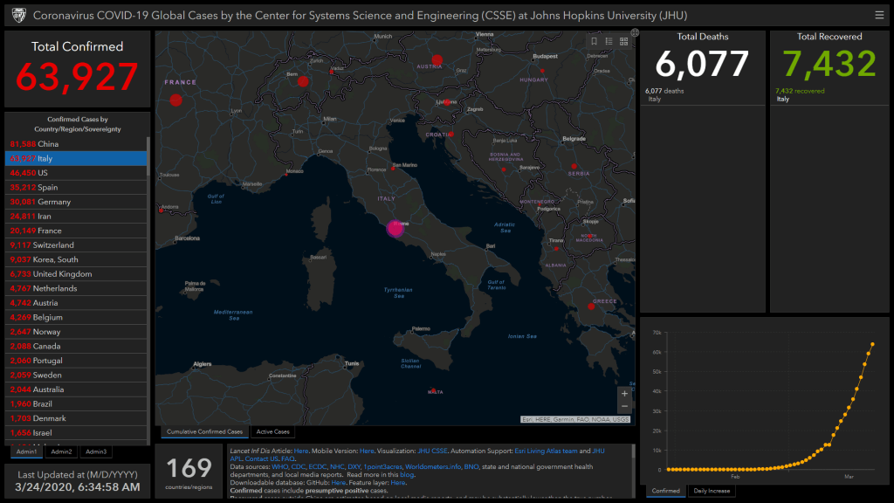Click the red case marker on Malta

coord(433,390)
